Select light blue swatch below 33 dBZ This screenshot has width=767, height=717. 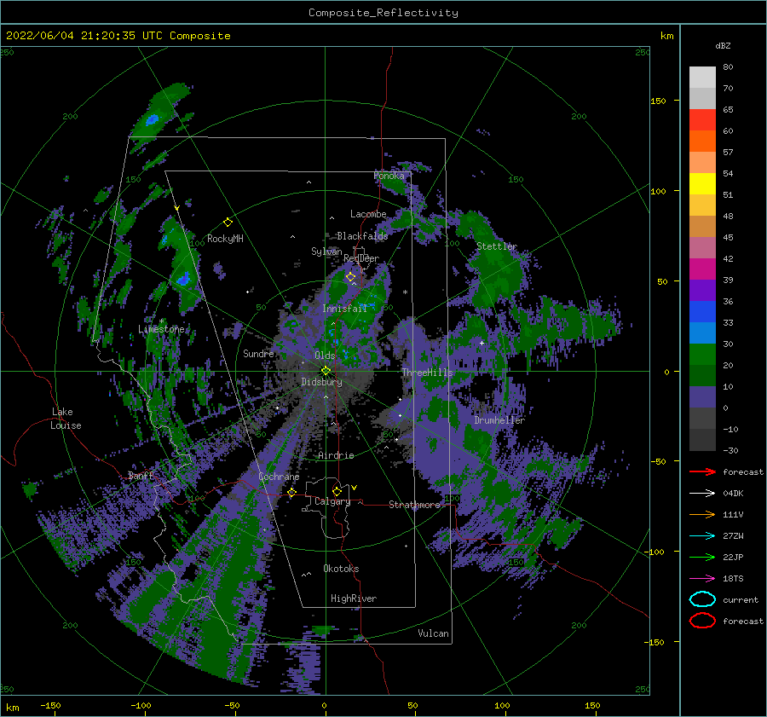tap(702, 332)
